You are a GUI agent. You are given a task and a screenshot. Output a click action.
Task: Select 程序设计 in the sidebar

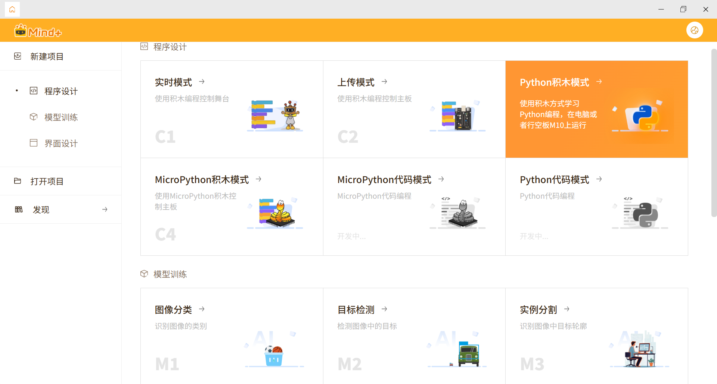click(61, 91)
